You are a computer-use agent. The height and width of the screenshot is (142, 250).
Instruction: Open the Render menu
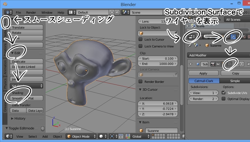[31, 13]
